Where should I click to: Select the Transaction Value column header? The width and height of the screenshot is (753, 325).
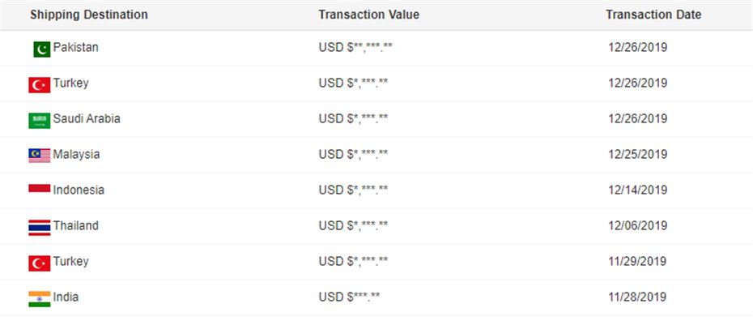tap(369, 15)
